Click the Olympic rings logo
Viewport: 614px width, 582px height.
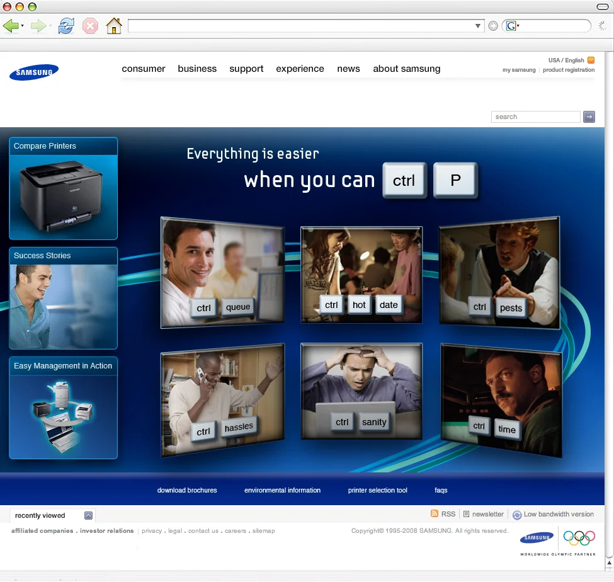(579, 538)
